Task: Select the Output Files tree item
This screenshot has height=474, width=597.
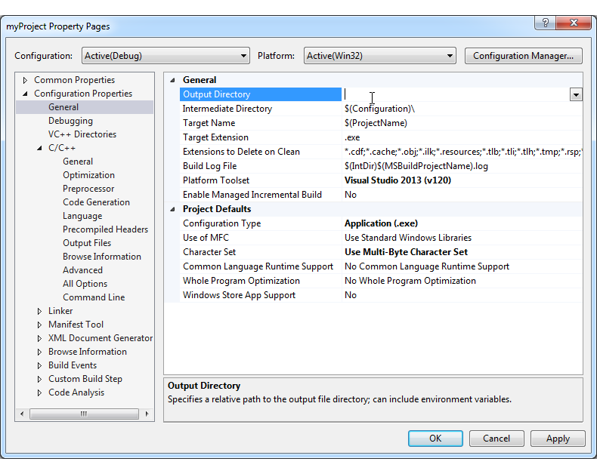Action: pyautogui.click(x=87, y=243)
